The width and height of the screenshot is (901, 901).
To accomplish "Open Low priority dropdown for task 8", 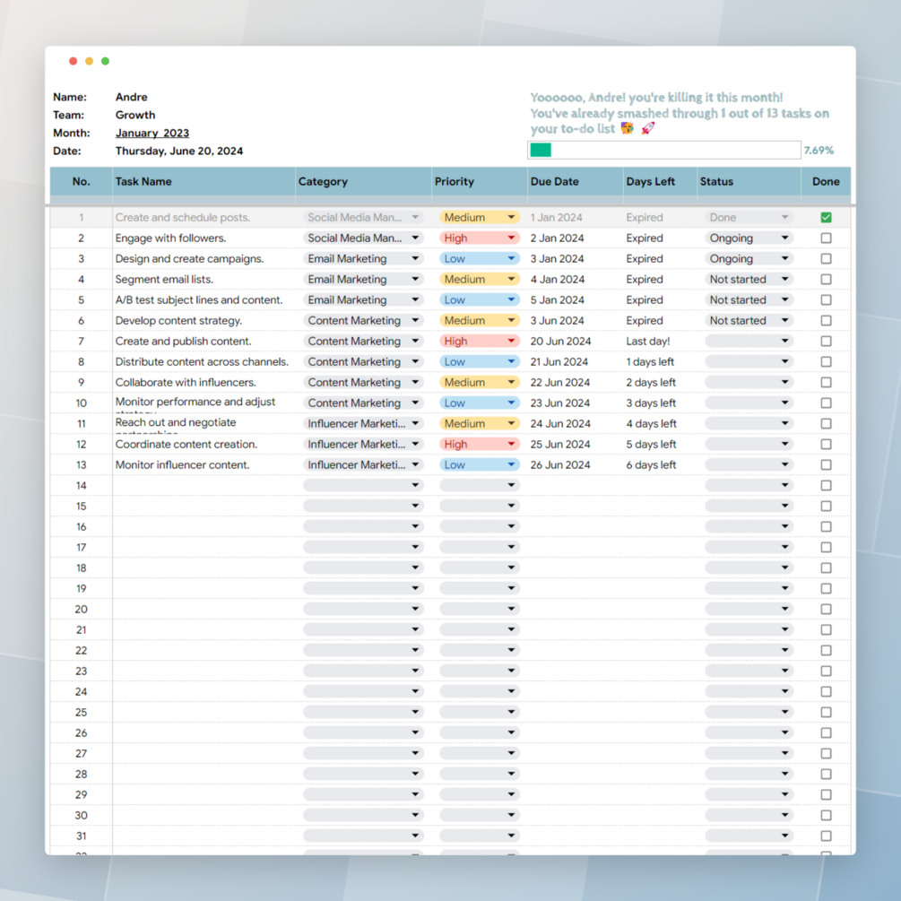I will pos(480,362).
